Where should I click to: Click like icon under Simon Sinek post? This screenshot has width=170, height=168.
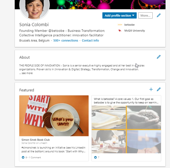pyautogui.click(x=23, y=157)
